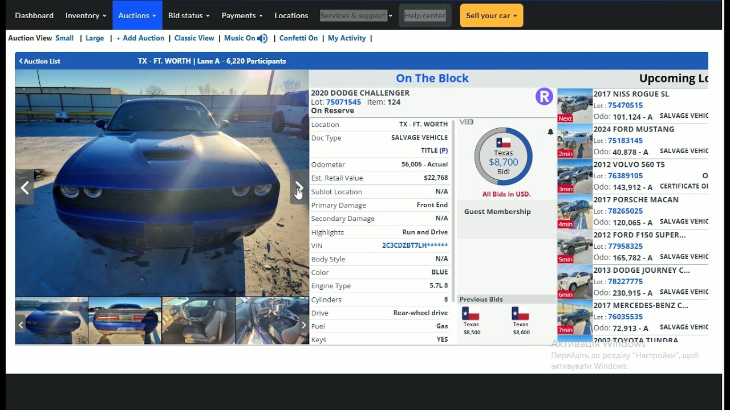Open the Help center

click(425, 15)
